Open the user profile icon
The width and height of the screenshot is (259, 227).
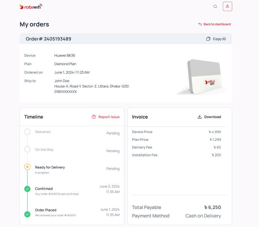coord(227,7)
